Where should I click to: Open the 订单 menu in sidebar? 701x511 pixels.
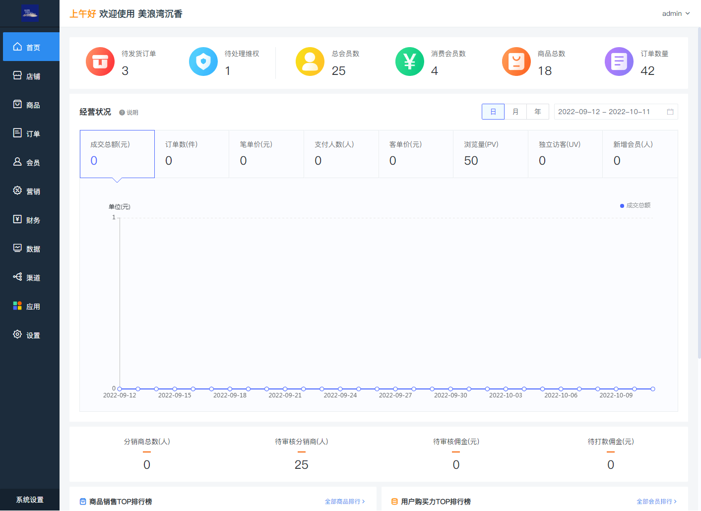tap(30, 133)
